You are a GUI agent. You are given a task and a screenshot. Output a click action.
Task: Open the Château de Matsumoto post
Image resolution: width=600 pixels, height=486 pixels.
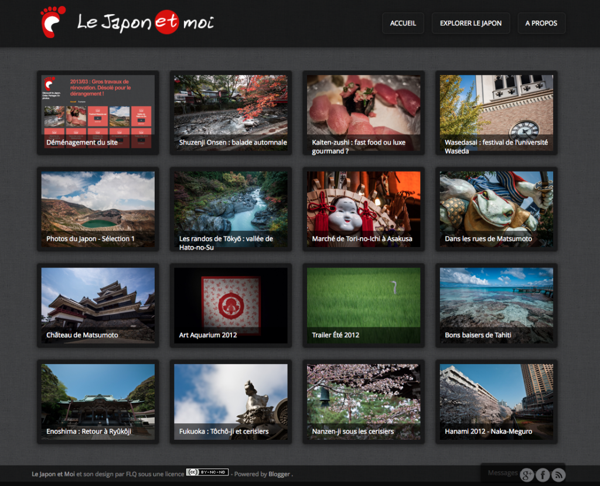coord(98,306)
